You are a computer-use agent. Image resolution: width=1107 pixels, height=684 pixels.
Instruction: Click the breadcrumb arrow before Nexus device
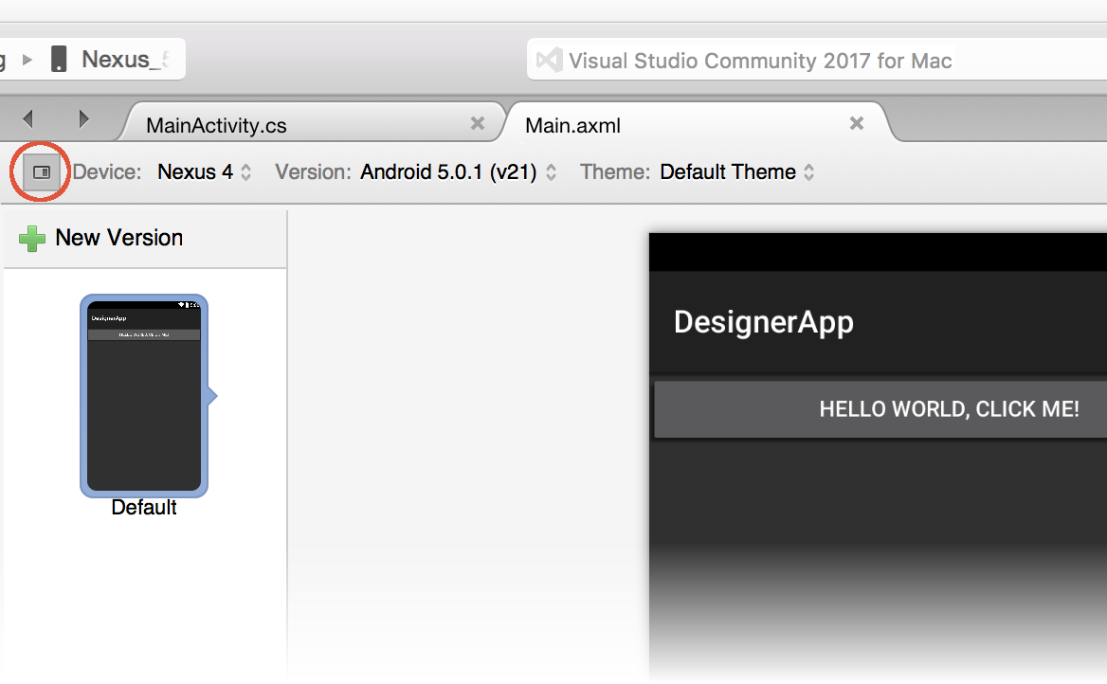[27, 60]
